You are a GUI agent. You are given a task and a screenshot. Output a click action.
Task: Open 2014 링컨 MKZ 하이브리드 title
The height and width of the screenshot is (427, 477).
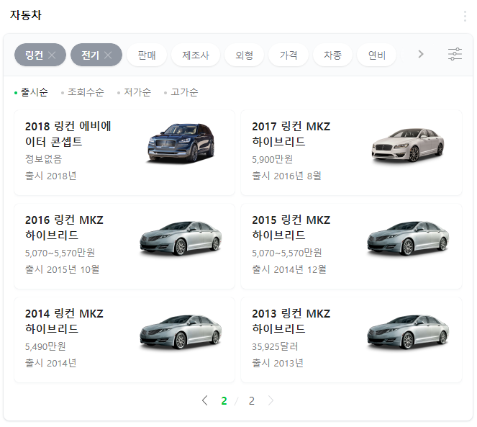tap(64, 320)
